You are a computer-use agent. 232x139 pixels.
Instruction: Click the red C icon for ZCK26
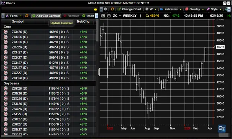(6, 32)
